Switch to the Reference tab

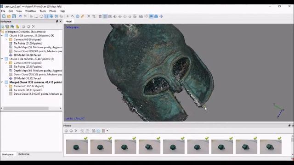(x=24, y=154)
